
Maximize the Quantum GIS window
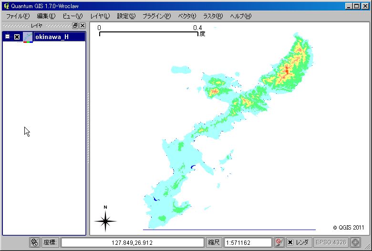357,6
